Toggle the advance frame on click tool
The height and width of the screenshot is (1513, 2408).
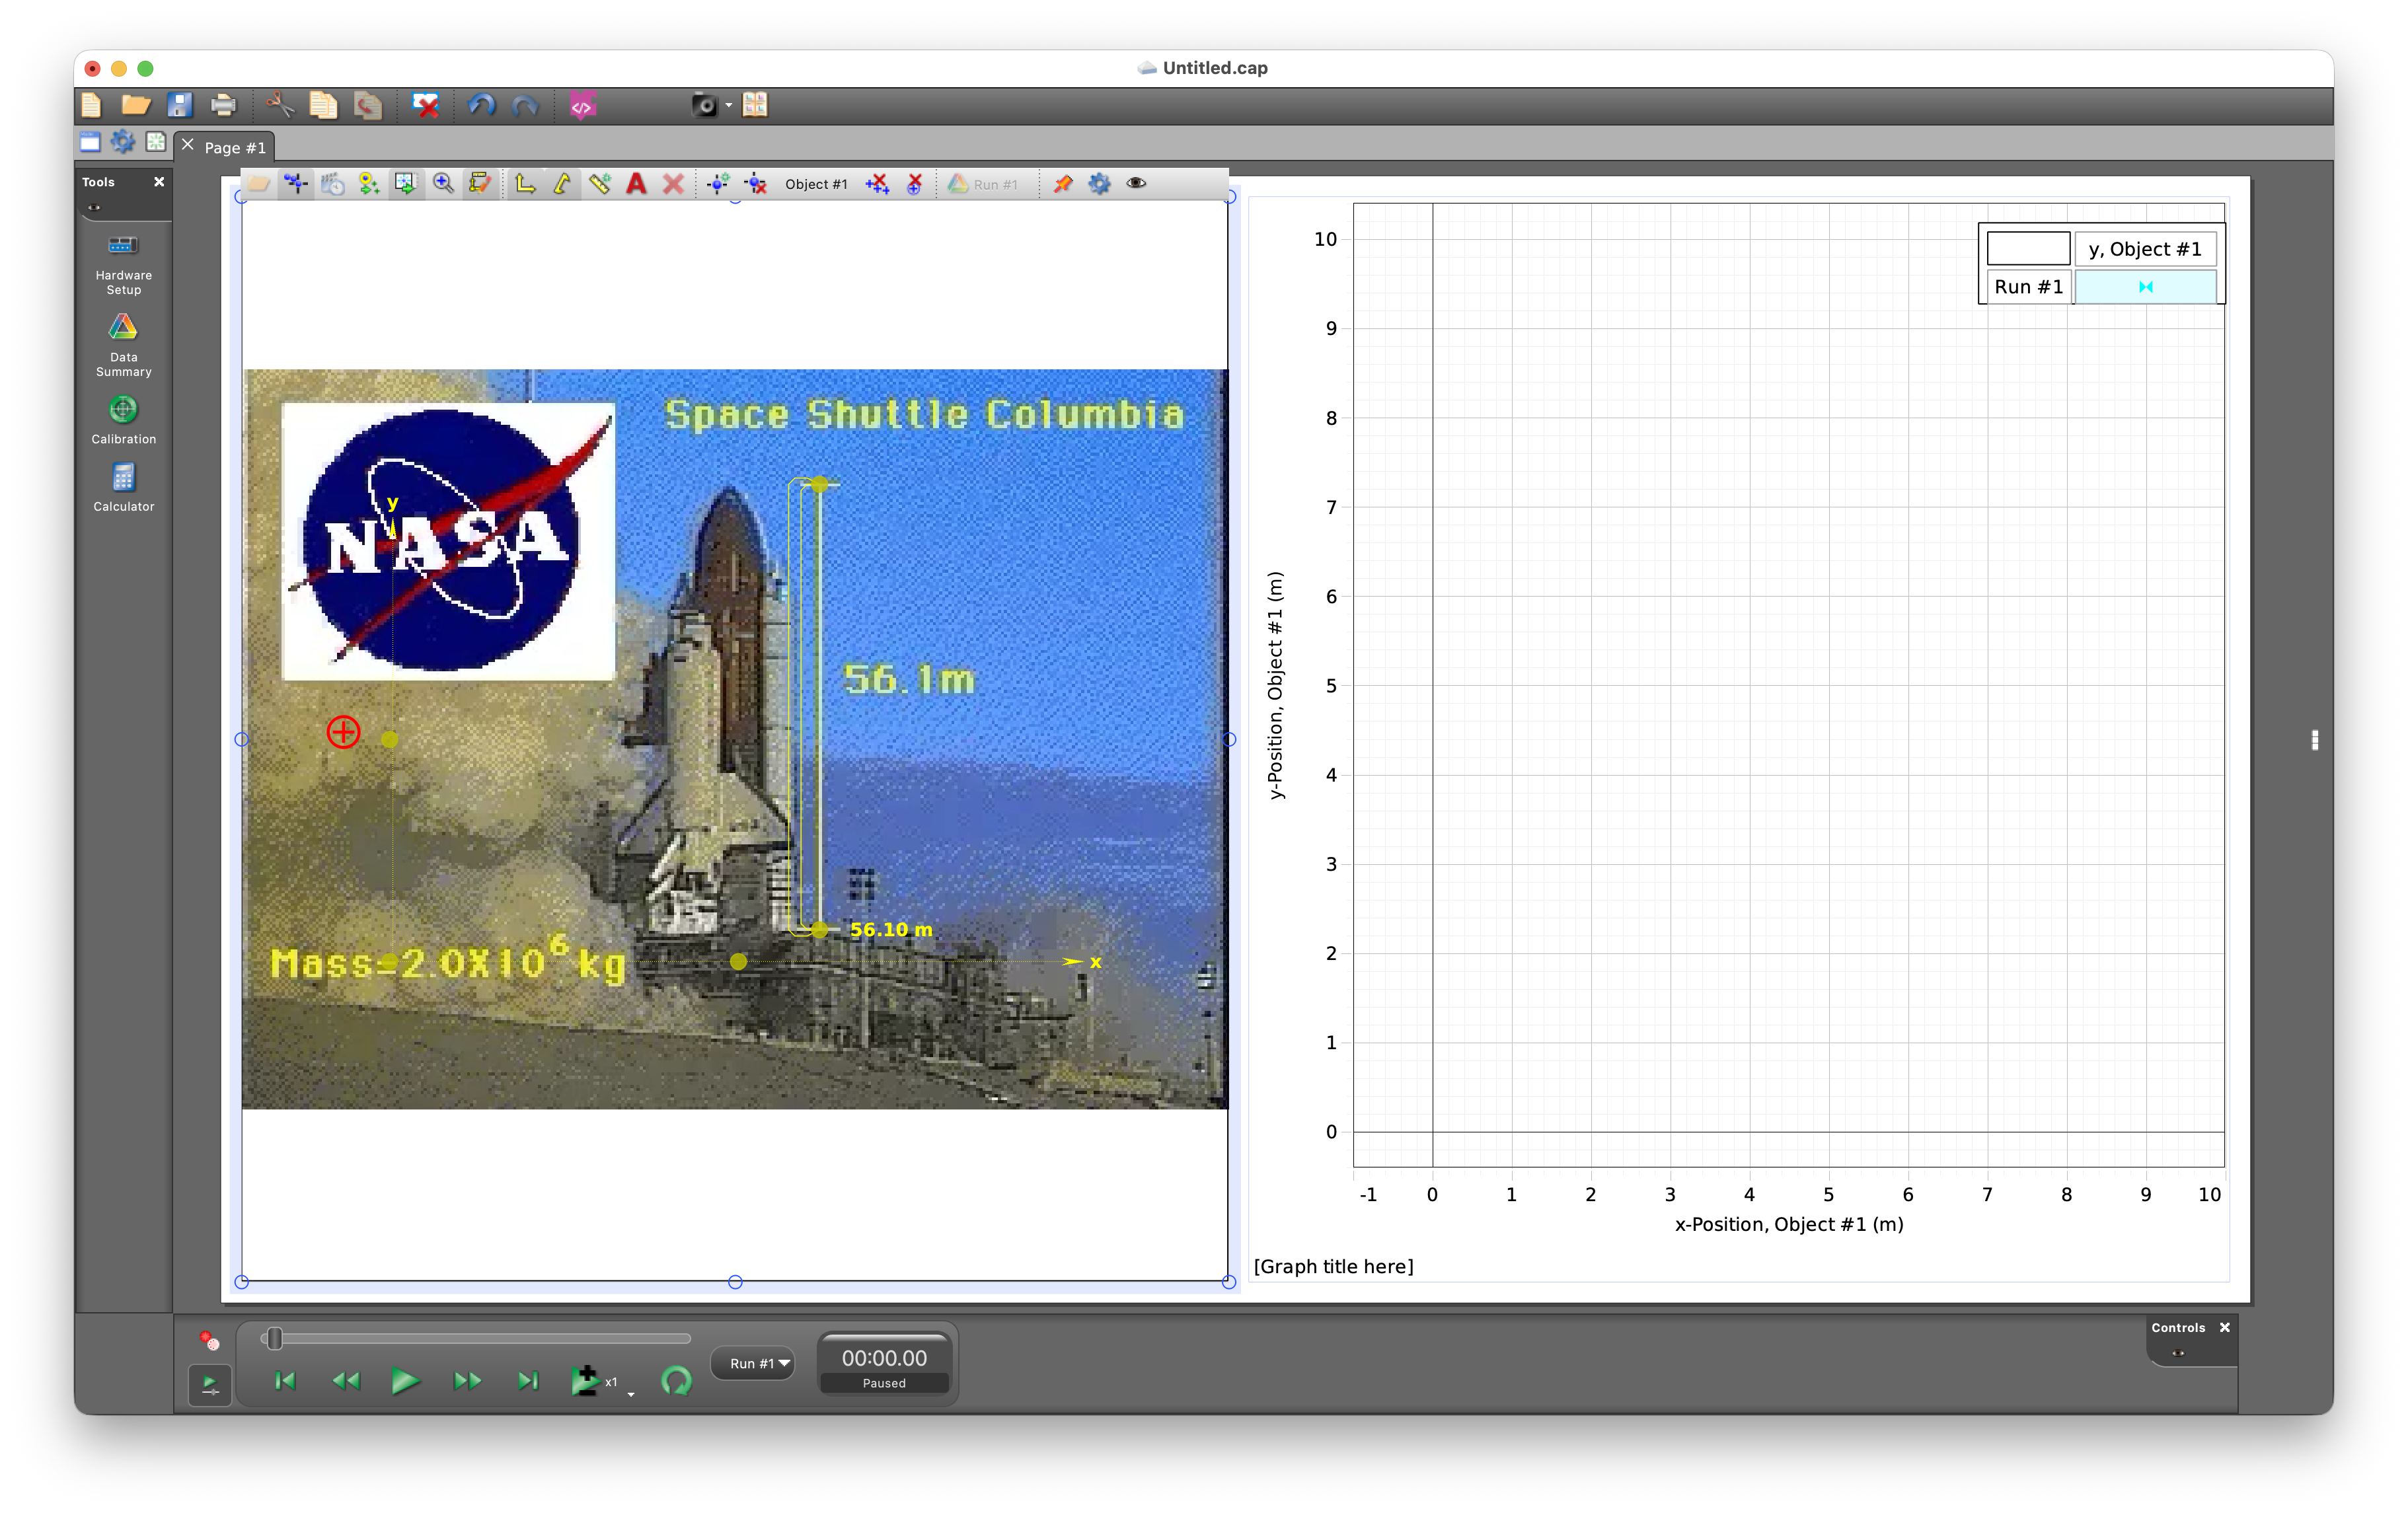[405, 183]
